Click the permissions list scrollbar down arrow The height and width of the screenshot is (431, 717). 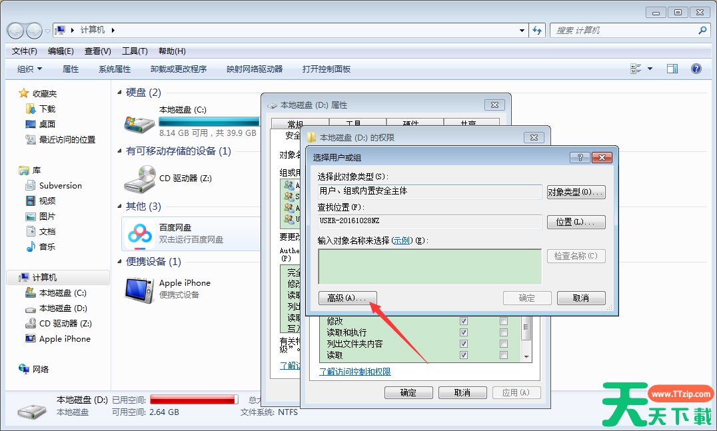pos(526,356)
